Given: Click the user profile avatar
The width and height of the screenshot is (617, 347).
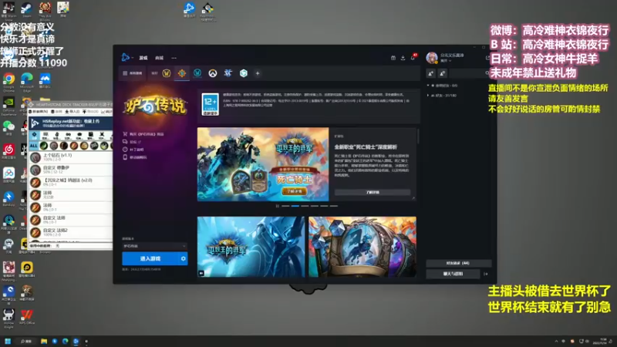Looking at the screenshot, I should [432, 58].
